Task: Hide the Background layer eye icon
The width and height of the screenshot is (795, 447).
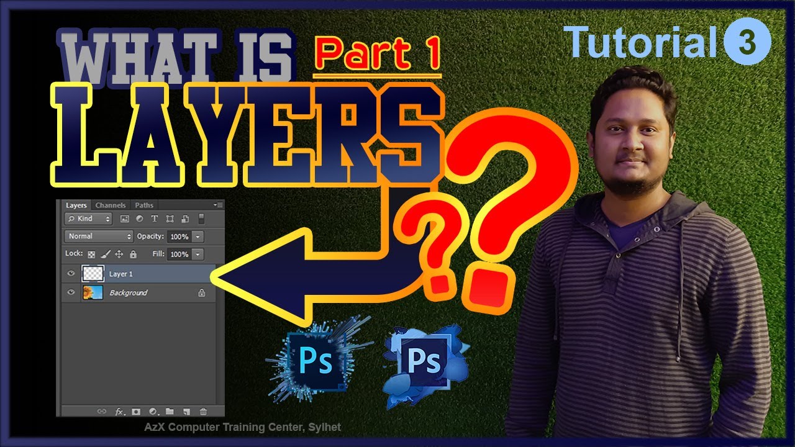Action: pos(71,292)
